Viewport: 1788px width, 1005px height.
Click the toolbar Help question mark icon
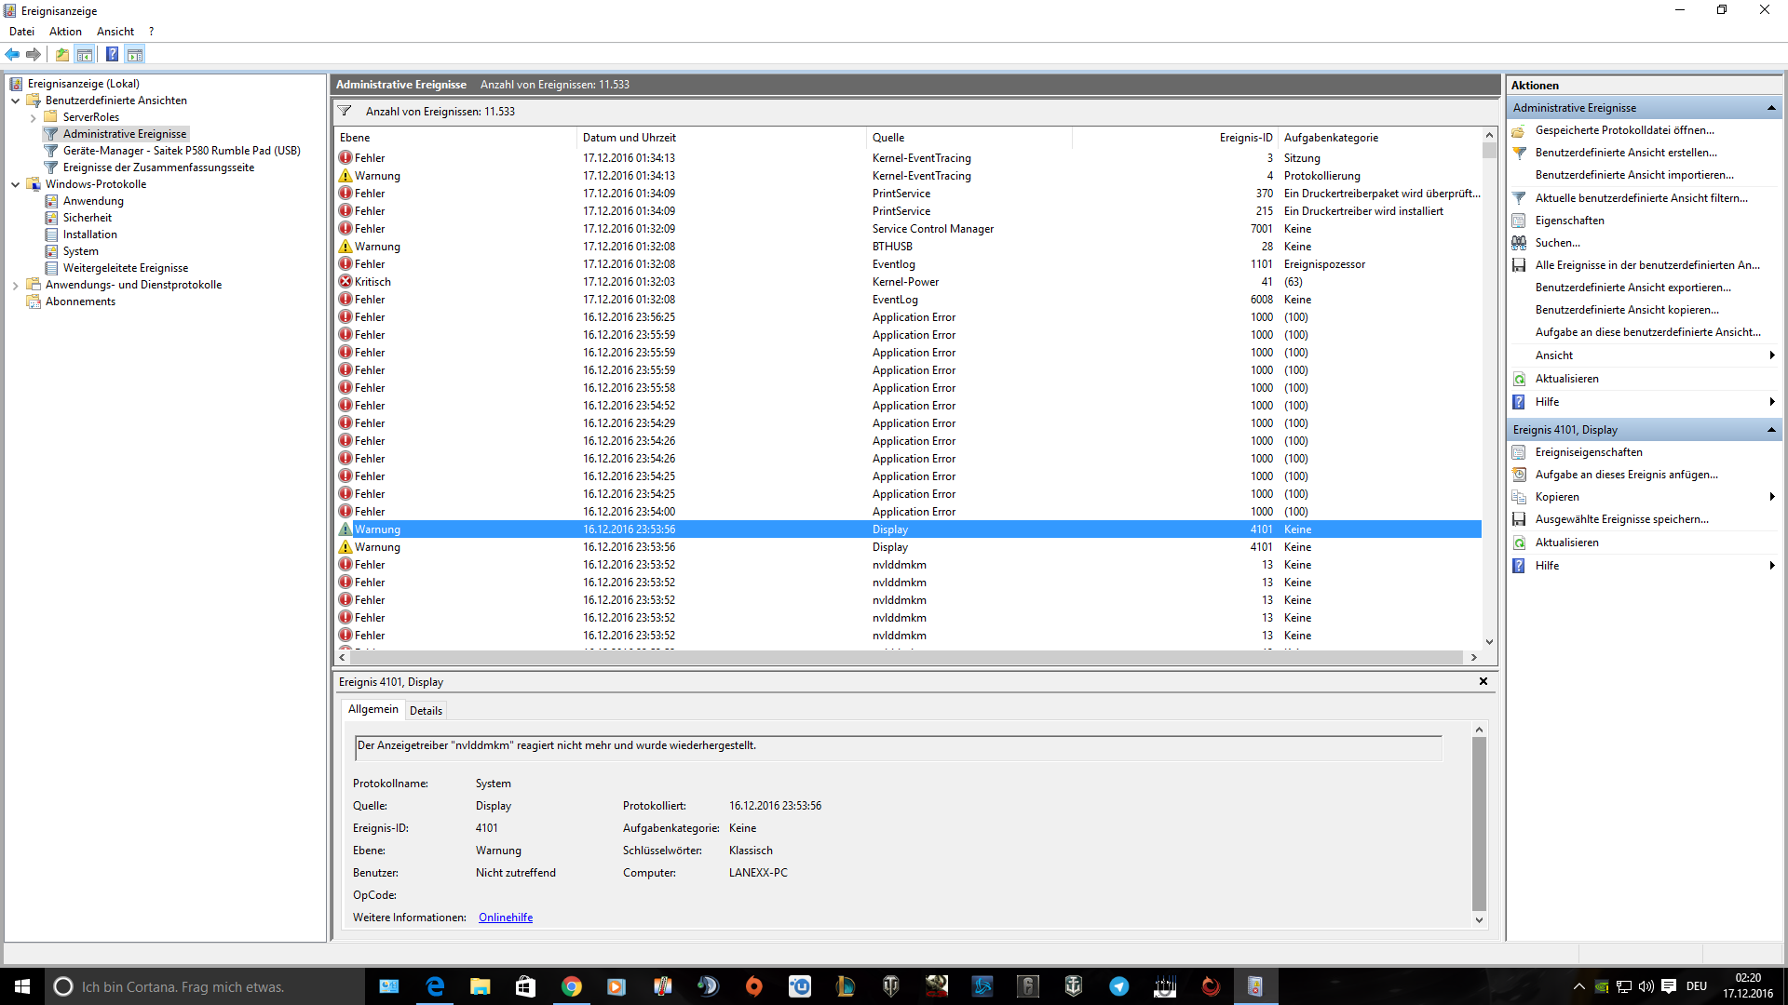tap(112, 54)
